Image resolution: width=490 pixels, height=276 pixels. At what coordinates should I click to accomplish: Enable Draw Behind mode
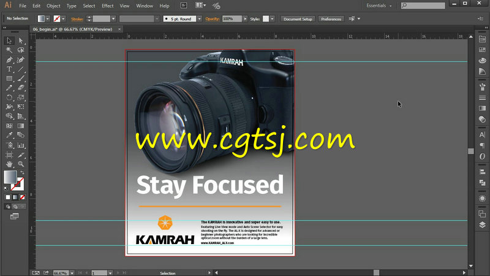click(15, 207)
